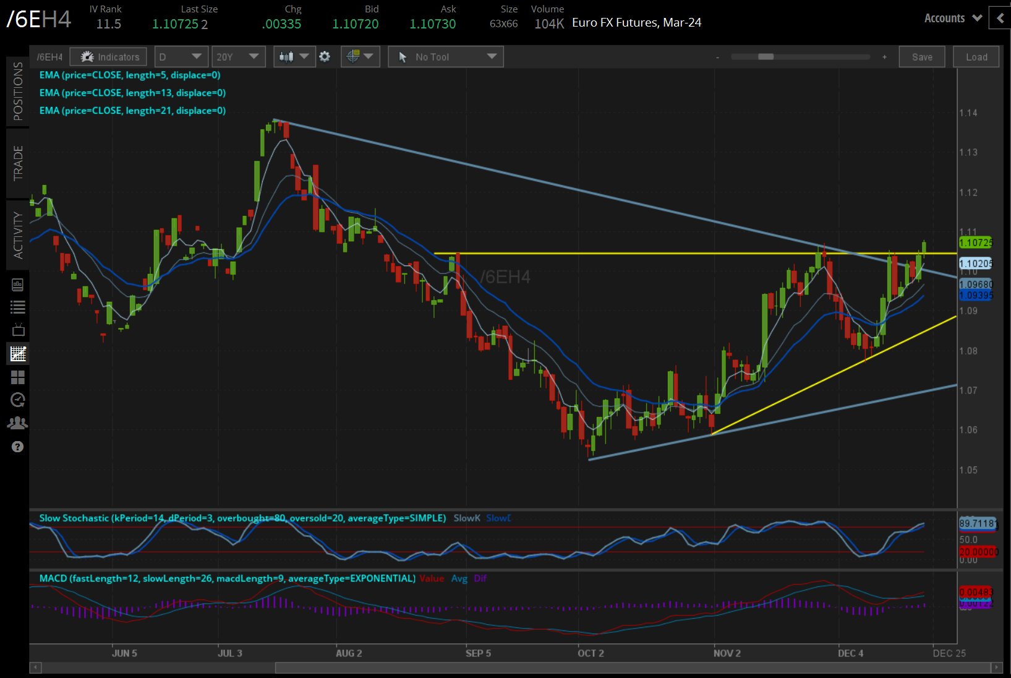
Task: Open the TV video feed icon
Action: [18, 330]
